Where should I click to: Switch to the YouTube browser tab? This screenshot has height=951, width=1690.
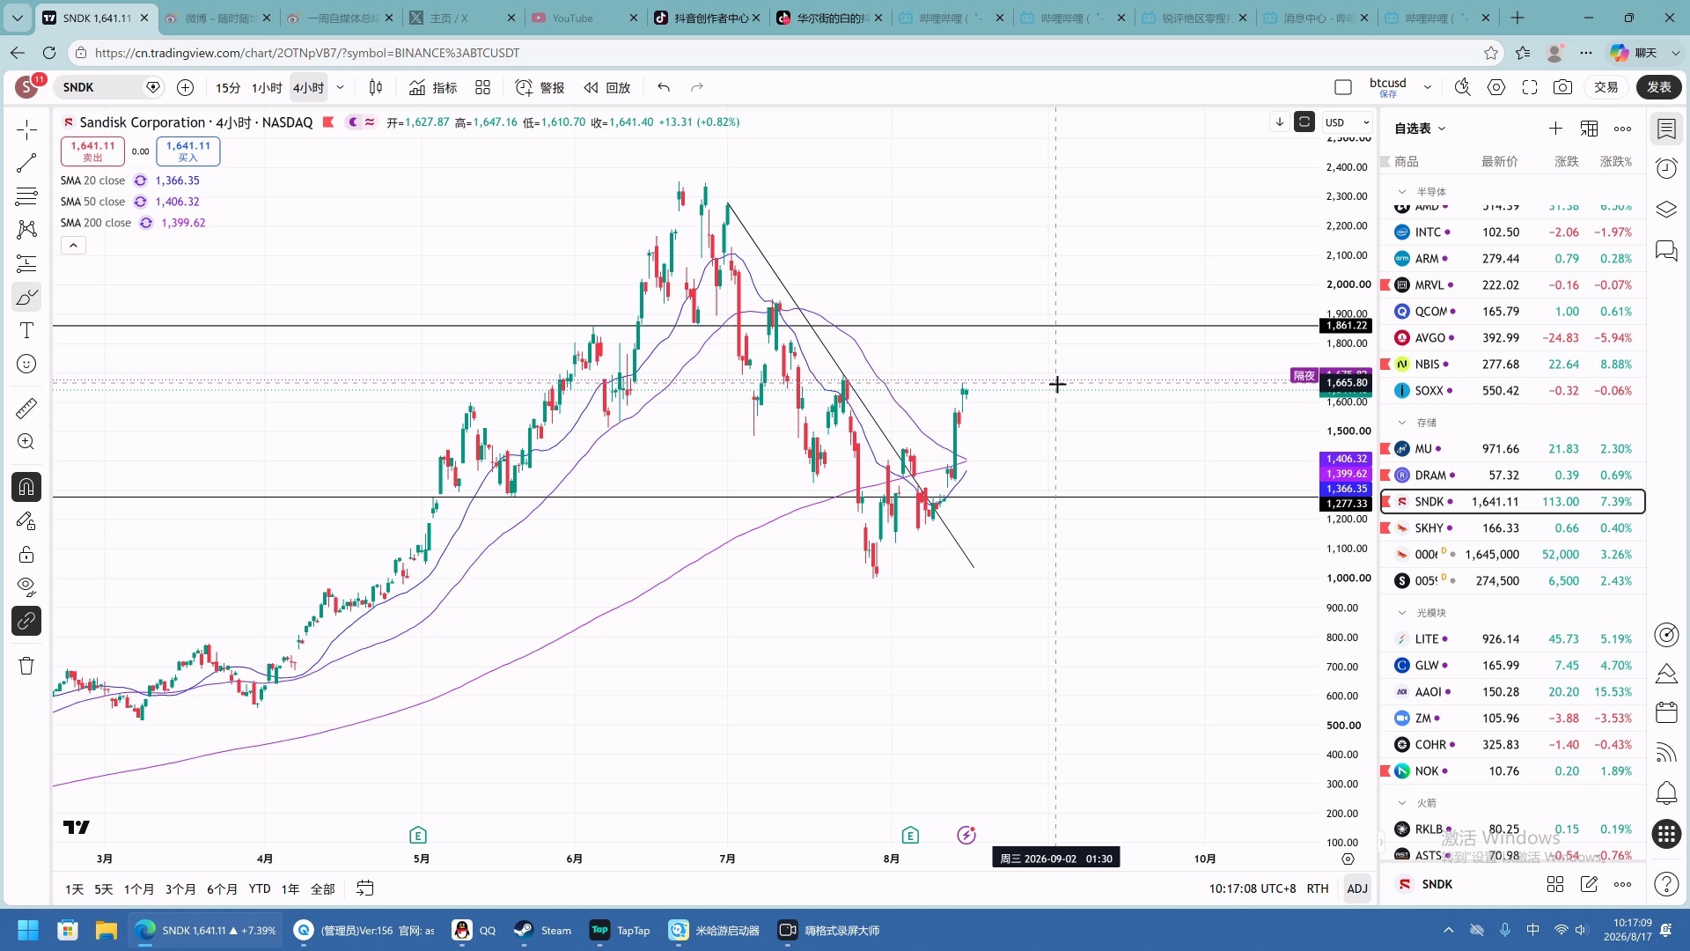click(x=584, y=18)
